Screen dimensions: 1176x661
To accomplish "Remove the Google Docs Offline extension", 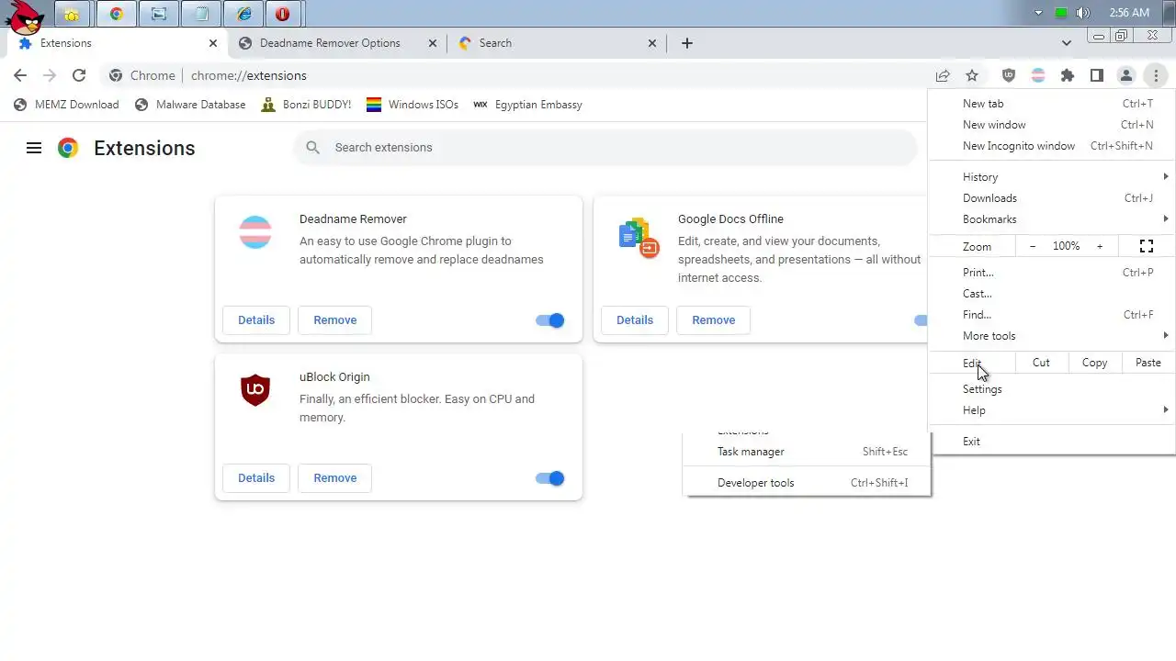I will coord(714,319).
